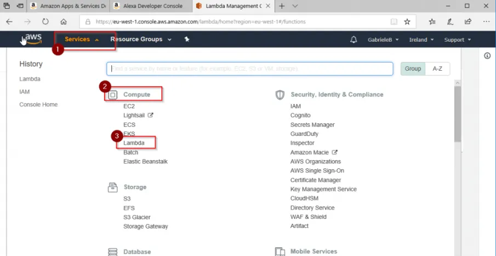496x256 pixels.
Task: Click the Security shield category icon
Action: pyautogui.click(x=280, y=95)
